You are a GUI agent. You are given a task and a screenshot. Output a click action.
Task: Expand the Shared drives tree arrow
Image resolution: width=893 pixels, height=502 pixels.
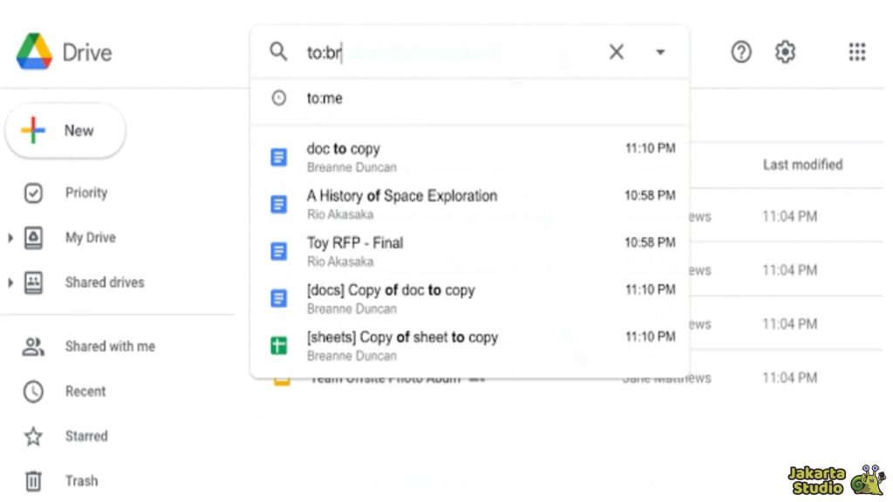pos(10,282)
